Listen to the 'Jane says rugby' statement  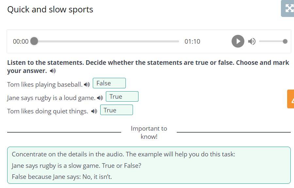pos(100,98)
